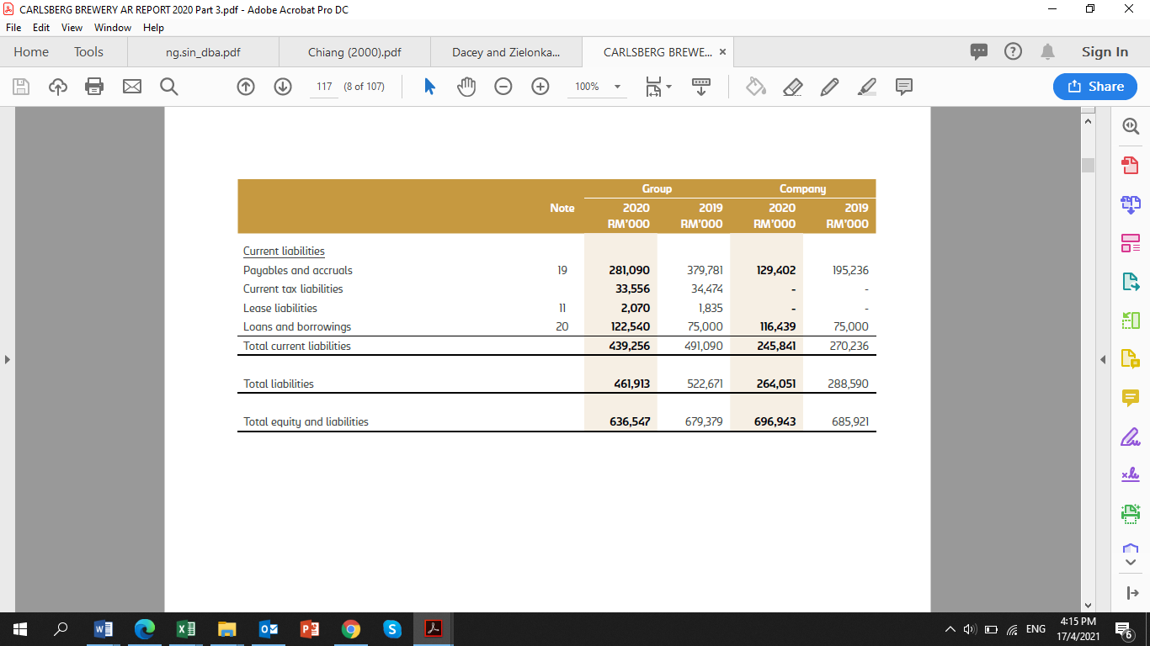Screen dimensions: 1150x646
Task: Print the document using printer icon
Action: 94,87
